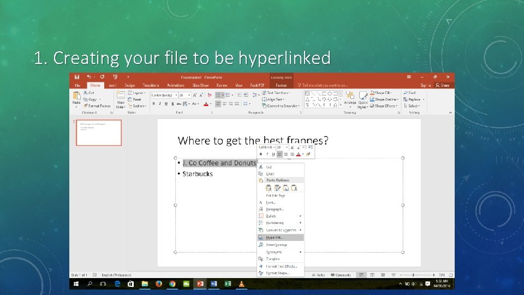Click Reset in the Slides group
The width and height of the screenshot is (524, 295).
135,99
